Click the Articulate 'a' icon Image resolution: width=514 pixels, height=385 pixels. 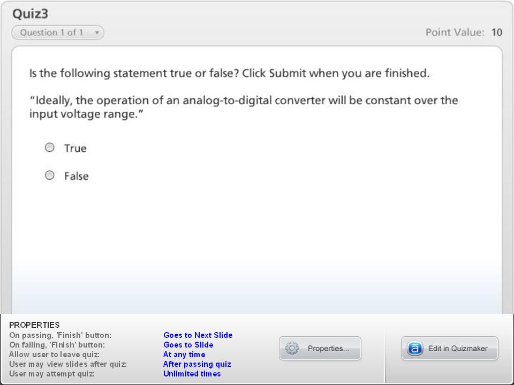(414, 348)
